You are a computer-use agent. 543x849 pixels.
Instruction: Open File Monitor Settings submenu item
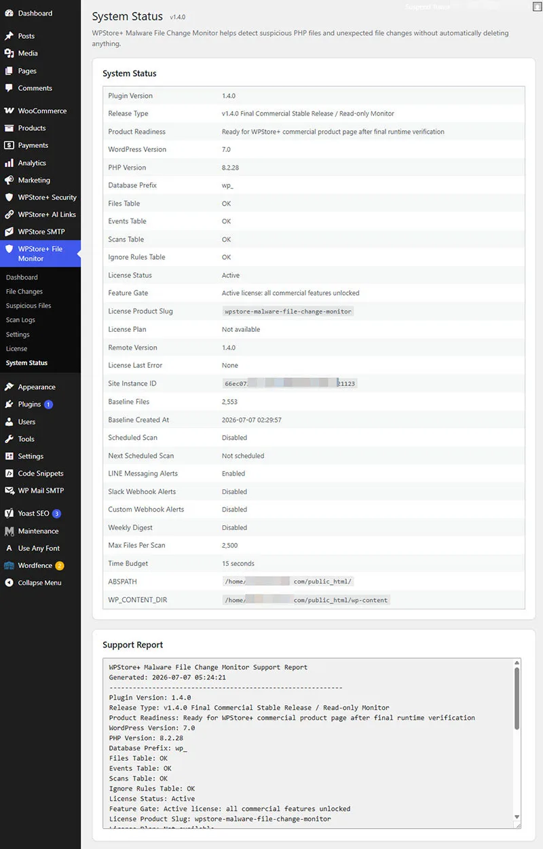(18, 334)
